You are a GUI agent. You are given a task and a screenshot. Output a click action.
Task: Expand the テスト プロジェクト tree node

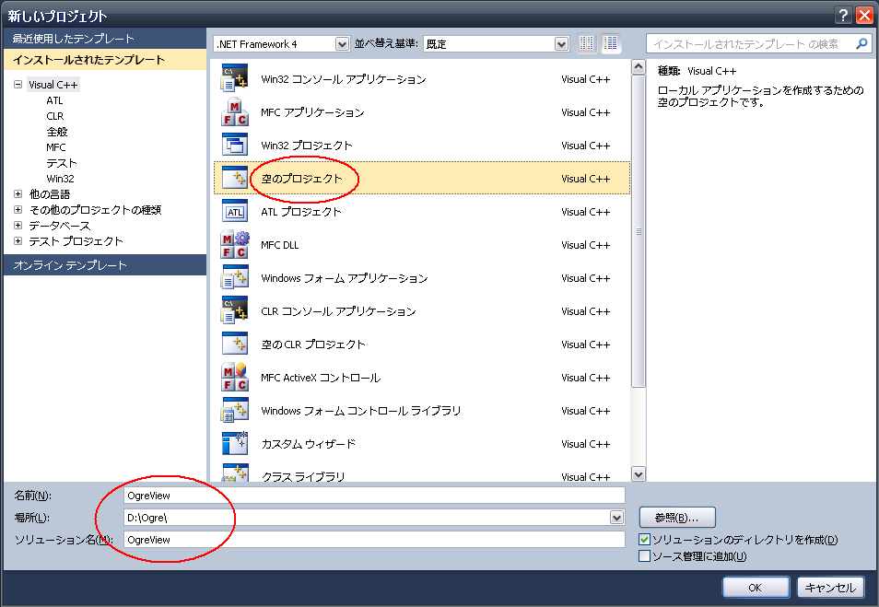(x=18, y=241)
